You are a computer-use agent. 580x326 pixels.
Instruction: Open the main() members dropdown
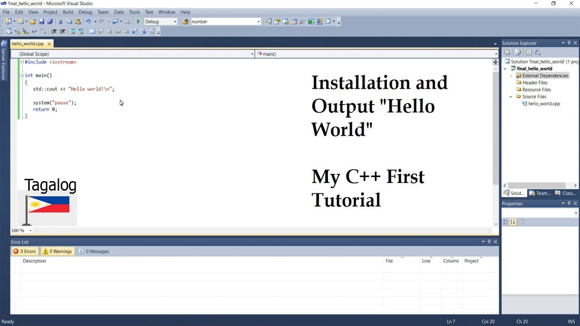pos(496,54)
